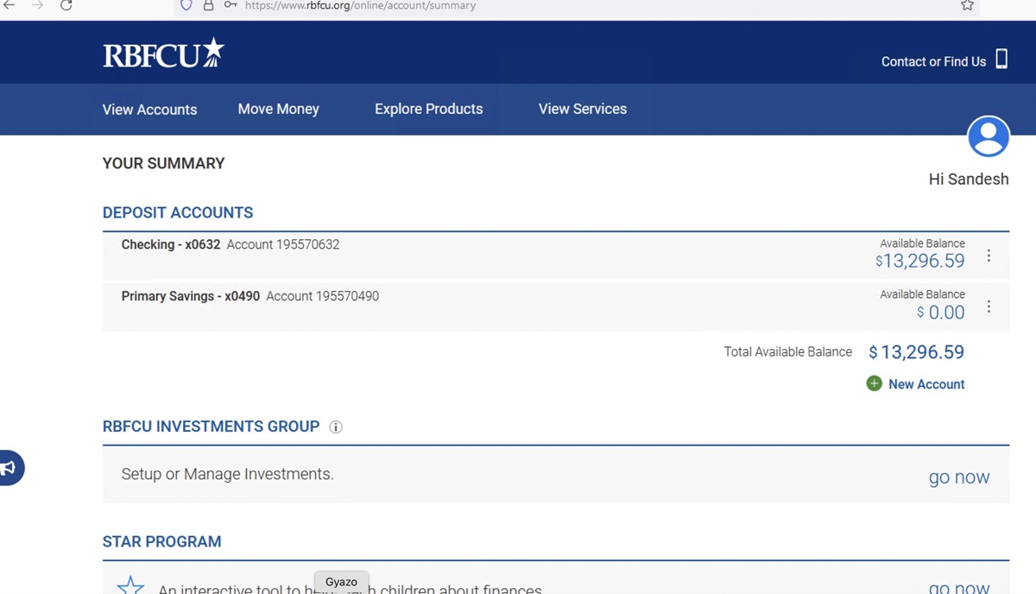
Task: Reload the page with the refresh icon
Action: click(66, 5)
